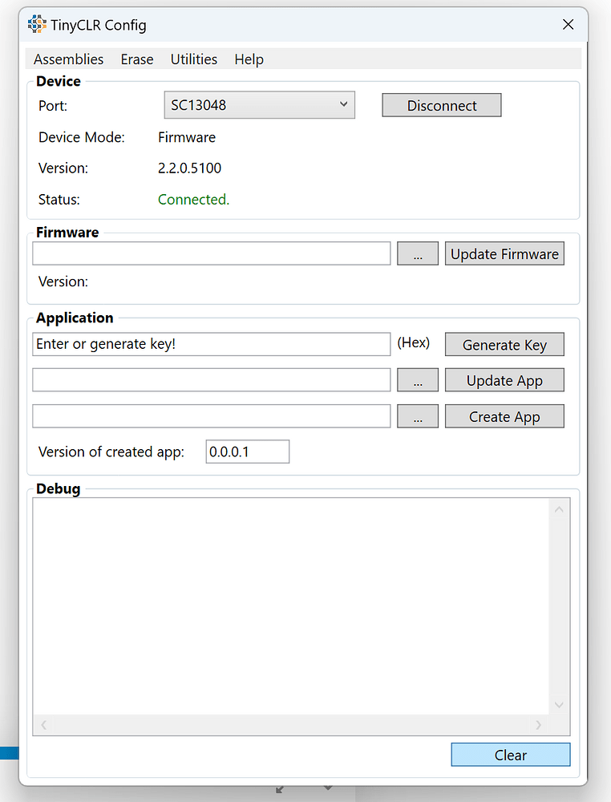Open file browser next to Update App

click(x=417, y=379)
